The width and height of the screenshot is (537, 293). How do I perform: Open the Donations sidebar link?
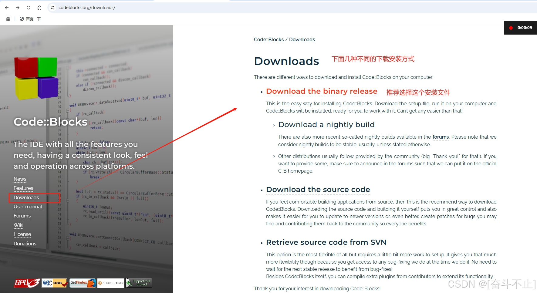pos(25,244)
